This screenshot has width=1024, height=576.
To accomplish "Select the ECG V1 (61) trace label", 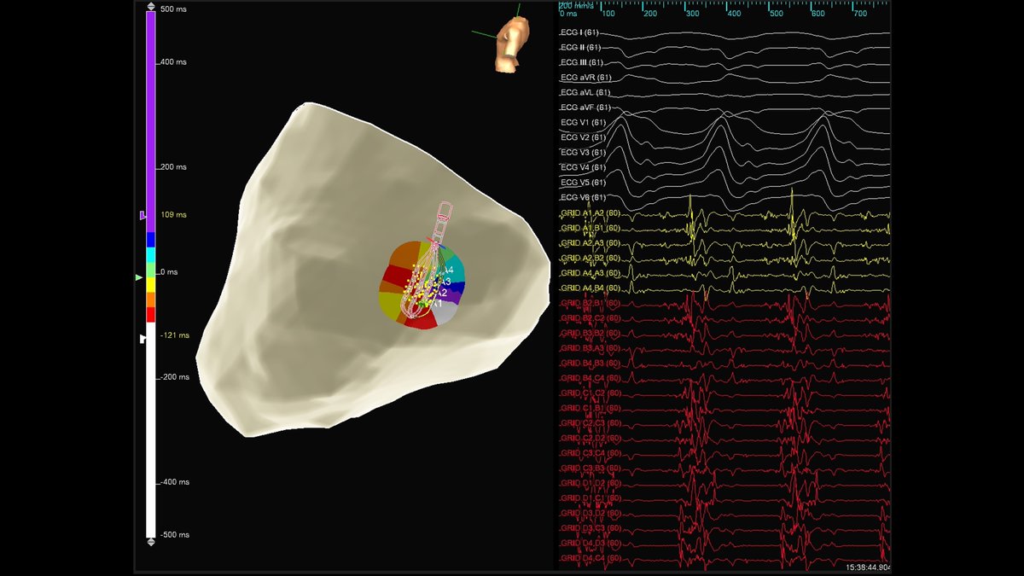I will pyautogui.click(x=583, y=122).
